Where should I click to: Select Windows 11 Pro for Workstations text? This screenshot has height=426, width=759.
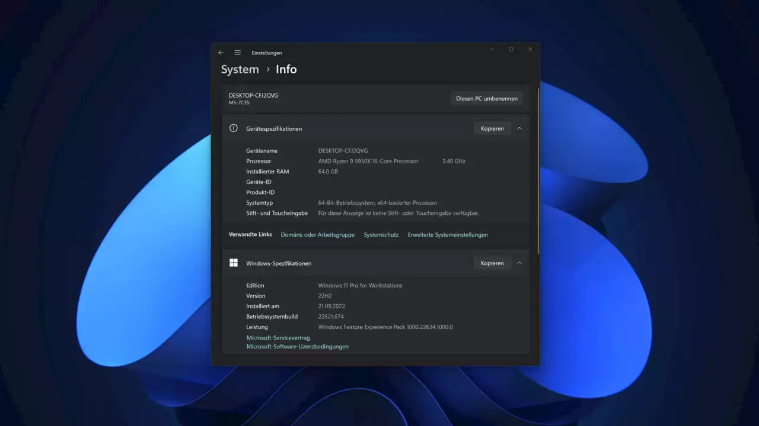(360, 286)
